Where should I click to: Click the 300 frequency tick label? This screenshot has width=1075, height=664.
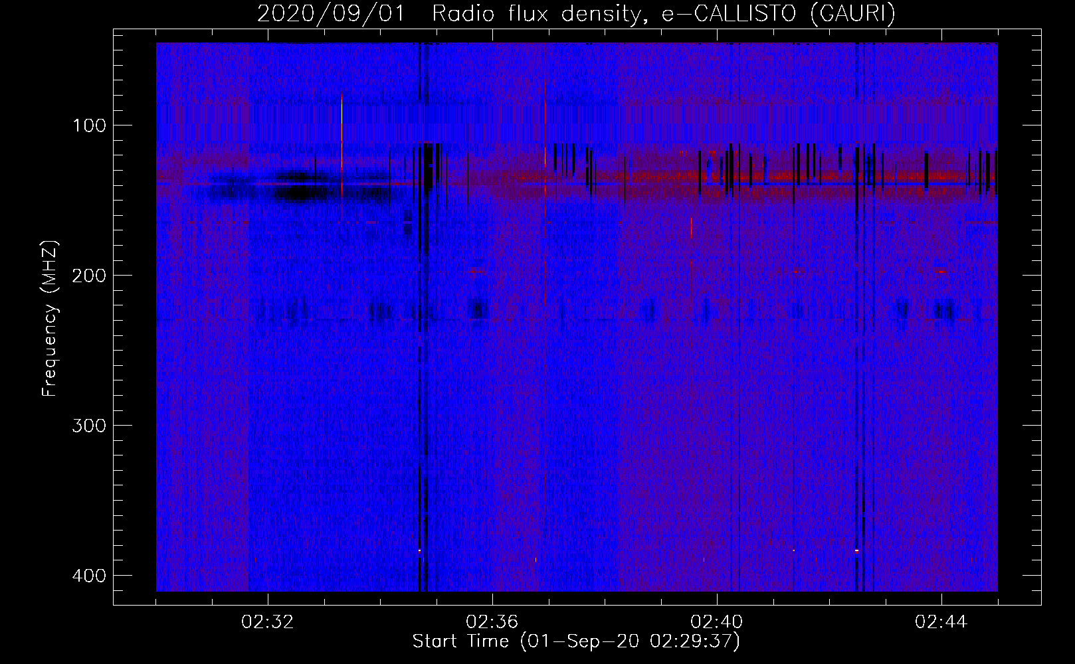tap(88, 426)
